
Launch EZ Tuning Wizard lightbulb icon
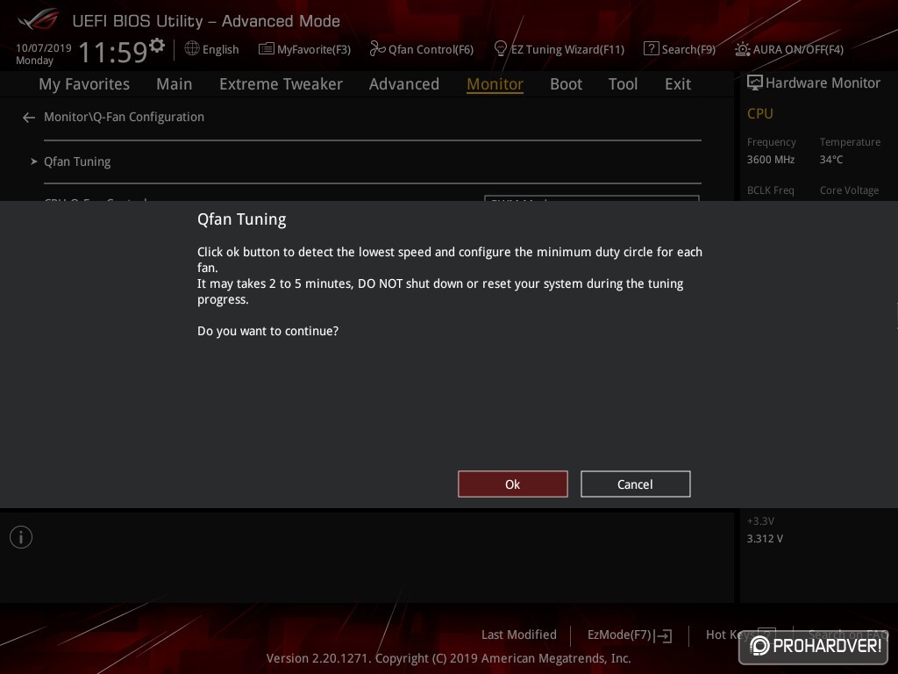500,49
